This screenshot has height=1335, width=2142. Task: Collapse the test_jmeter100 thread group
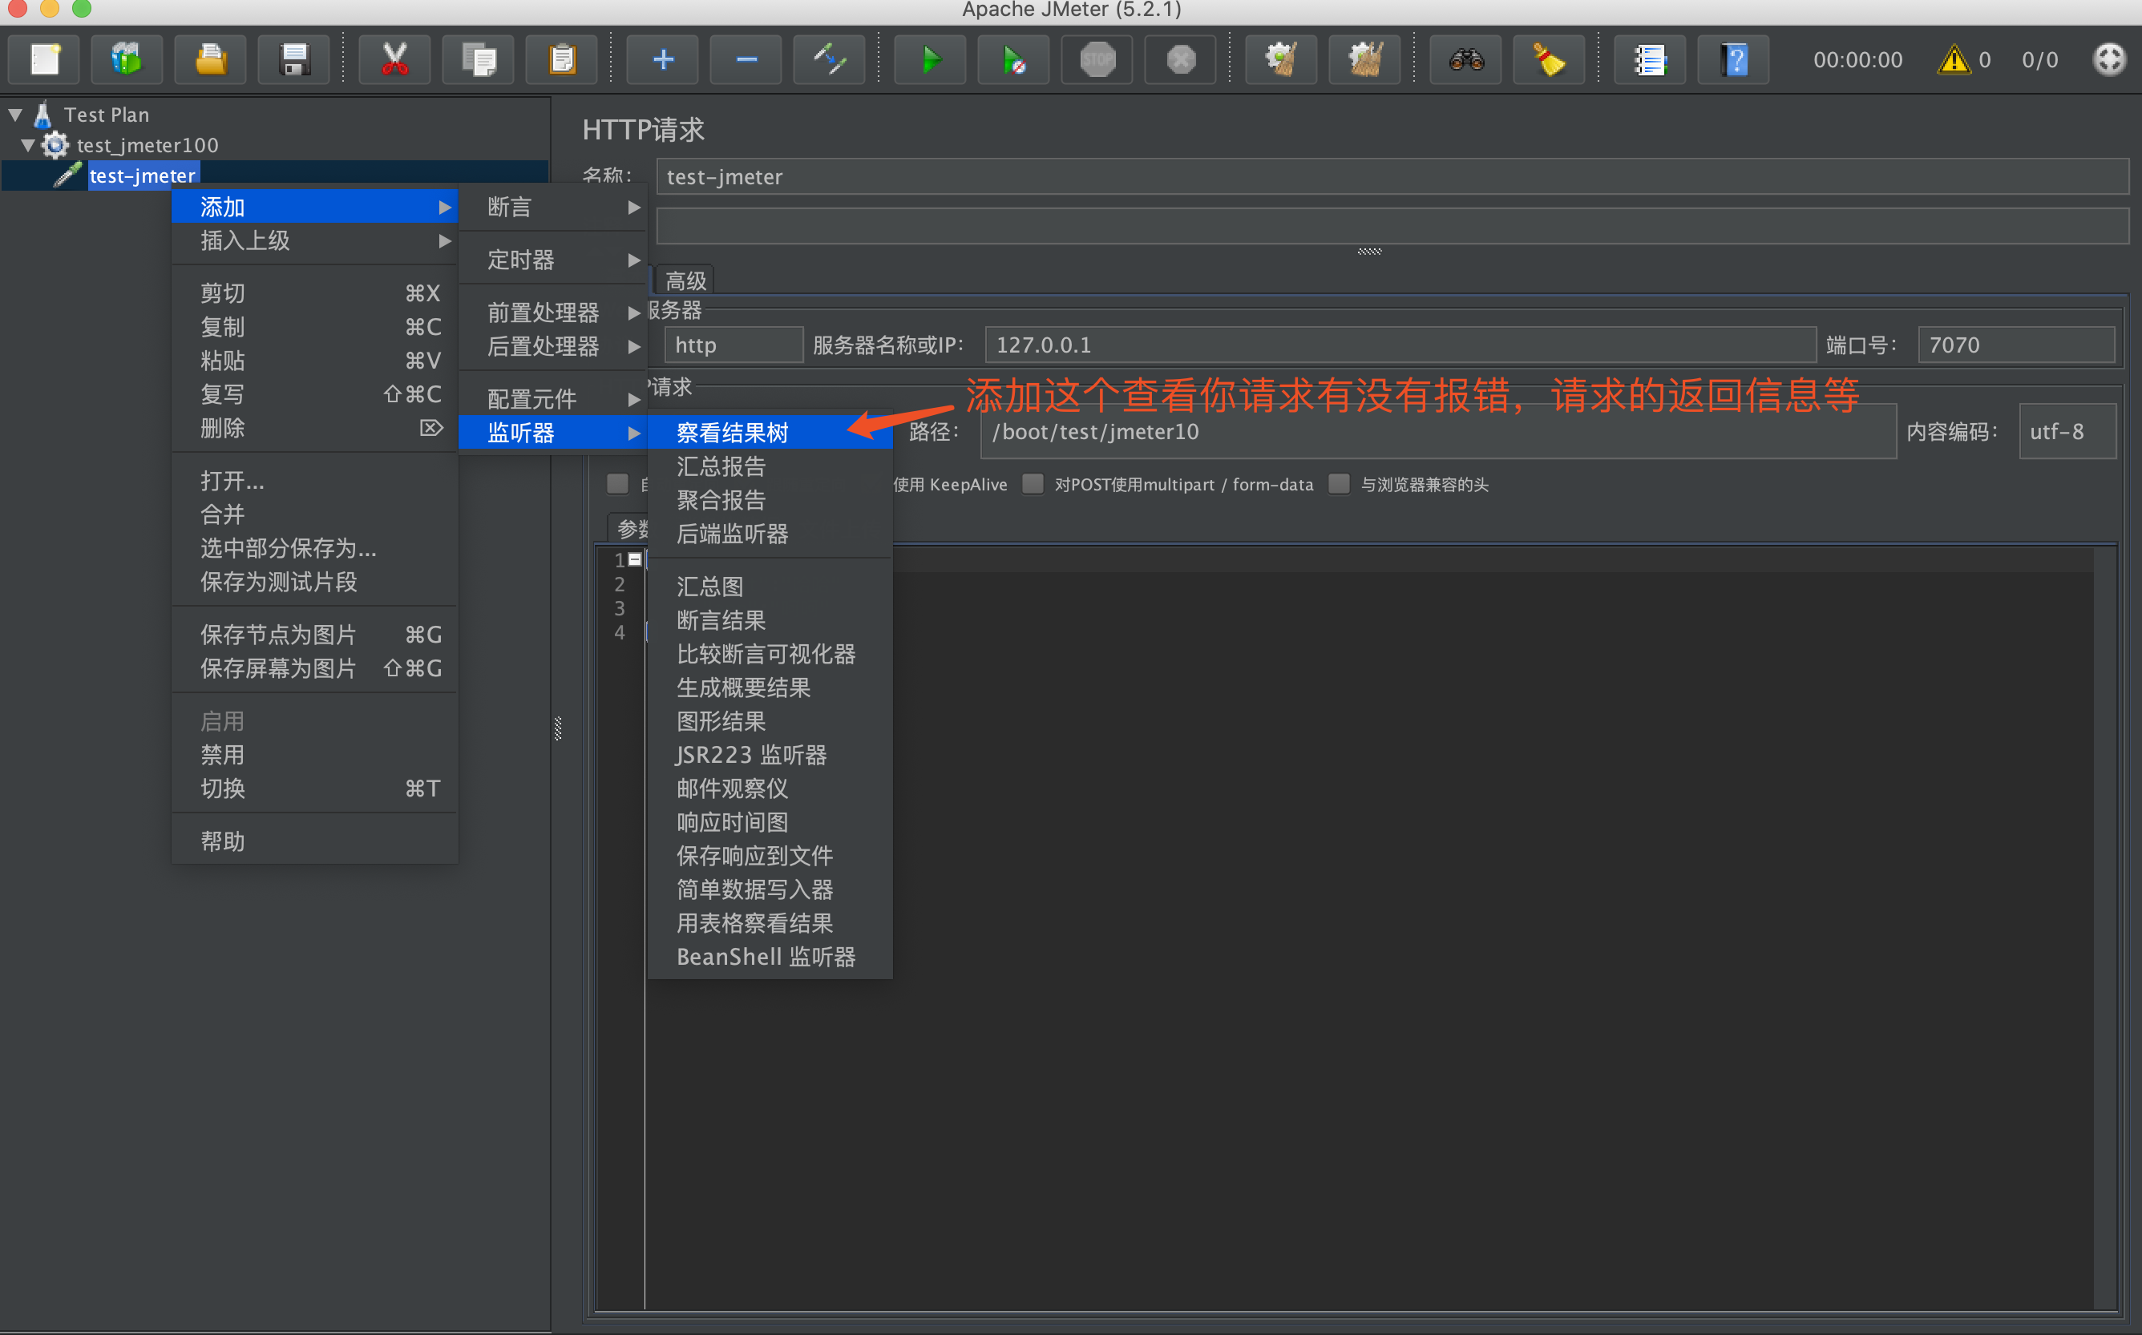pyautogui.click(x=28, y=145)
